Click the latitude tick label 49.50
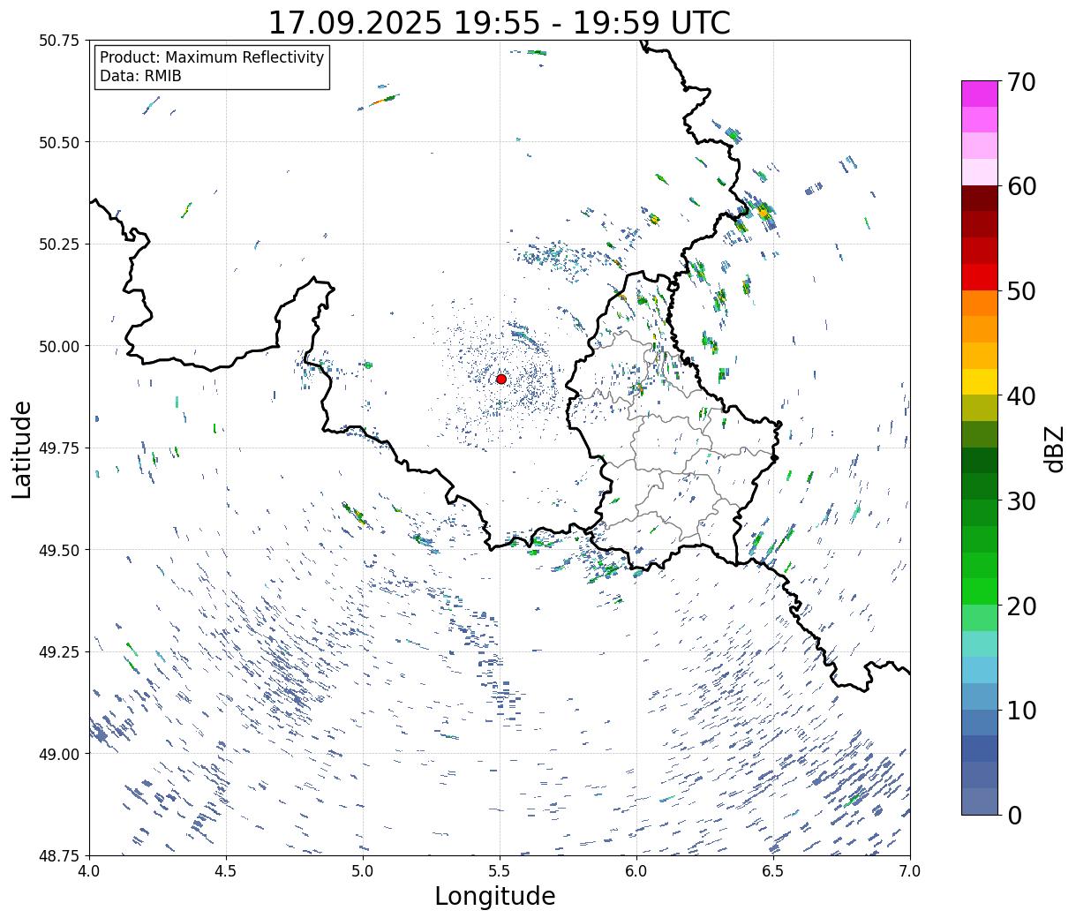Viewport: 1076px width, 918px height. pyautogui.click(x=59, y=550)
